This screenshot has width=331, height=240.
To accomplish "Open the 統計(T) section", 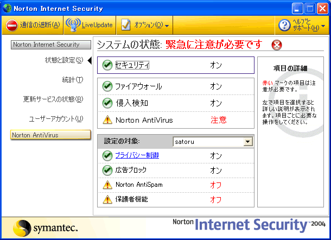I will tap(73, 80).
